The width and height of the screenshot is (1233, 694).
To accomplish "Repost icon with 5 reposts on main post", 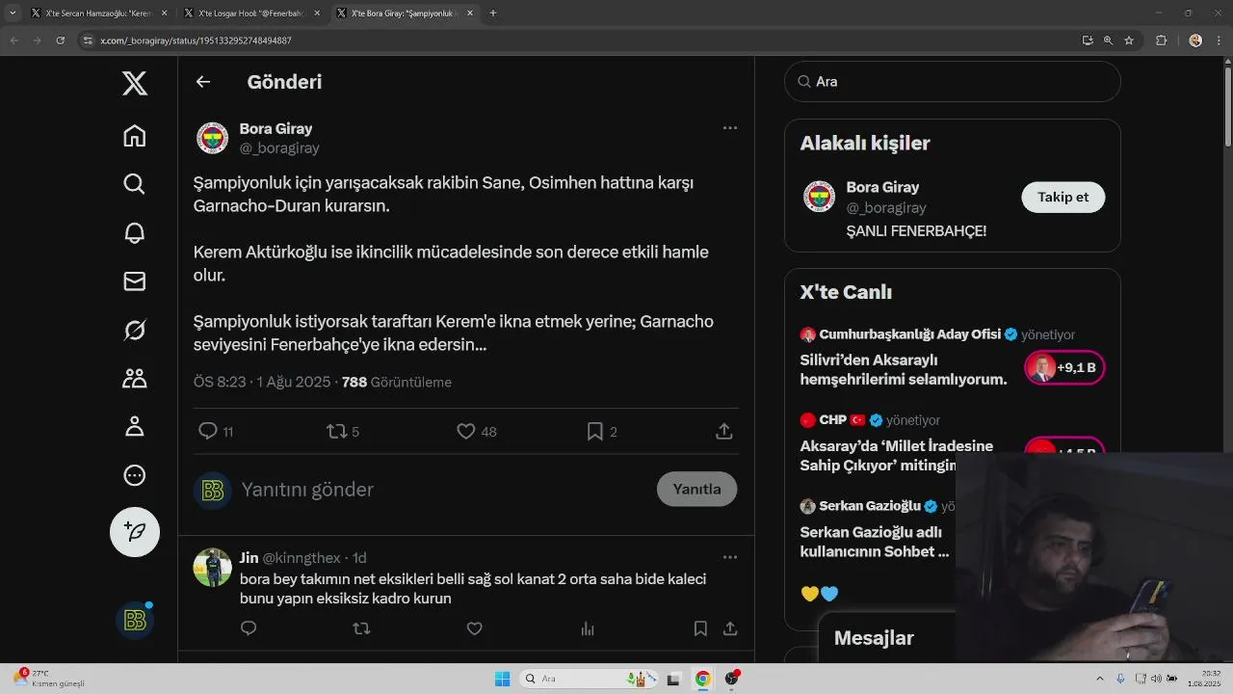I will tap(337, 432).
